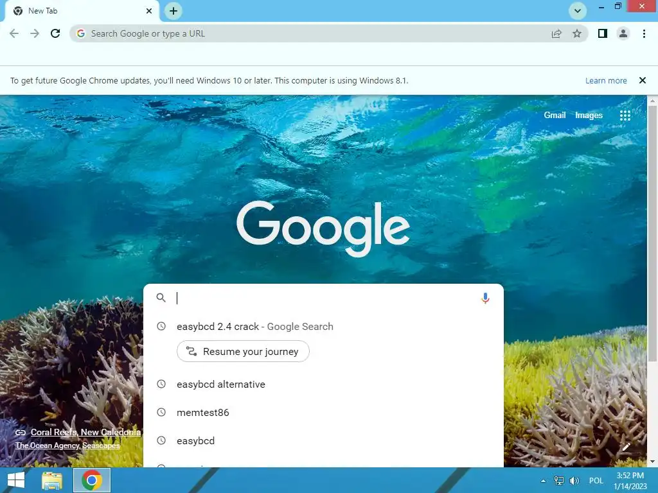Open Images link
658x493 pixels.
click(x=589, y=115)
